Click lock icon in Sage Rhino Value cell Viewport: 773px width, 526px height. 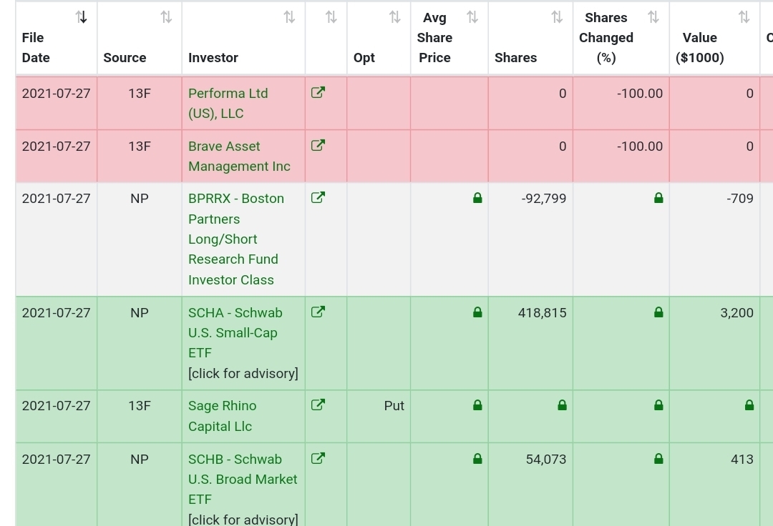click(749, 406)
